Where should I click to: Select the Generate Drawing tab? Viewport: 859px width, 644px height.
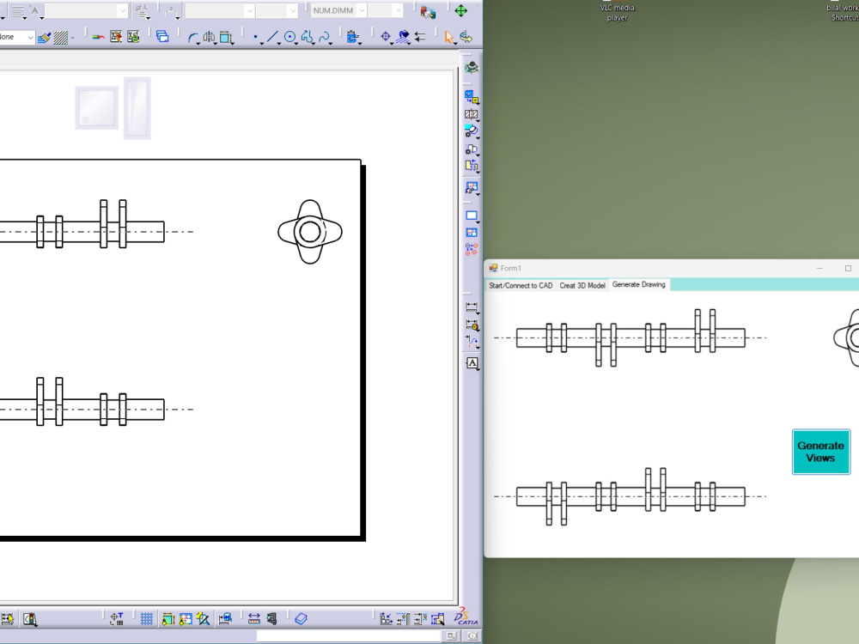tap(639, 285)
